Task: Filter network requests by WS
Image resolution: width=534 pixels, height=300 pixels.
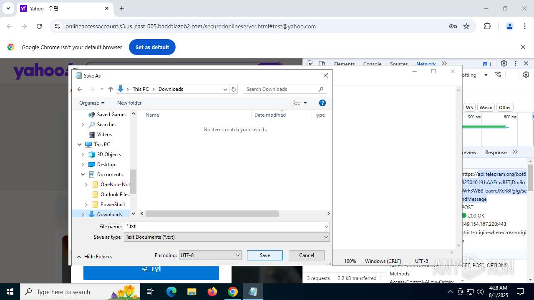Action: coord(469,107)
